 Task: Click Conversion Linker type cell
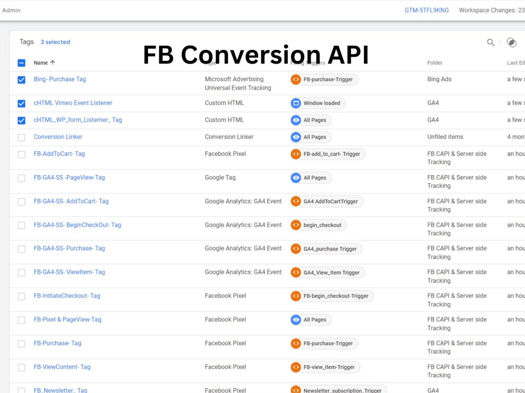click(x=229, y=137)
